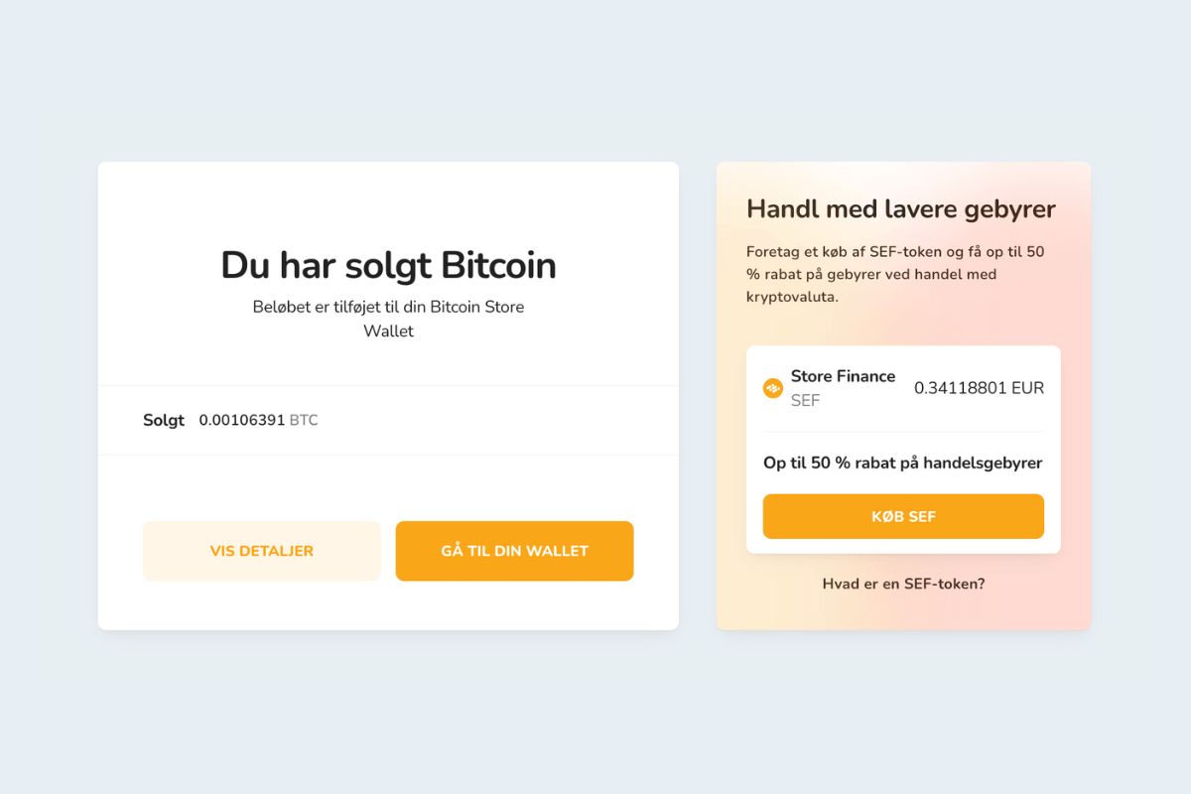Click the 50 % rabat promotional text
Screen dimensions: 1191x794
coord(893,251)
